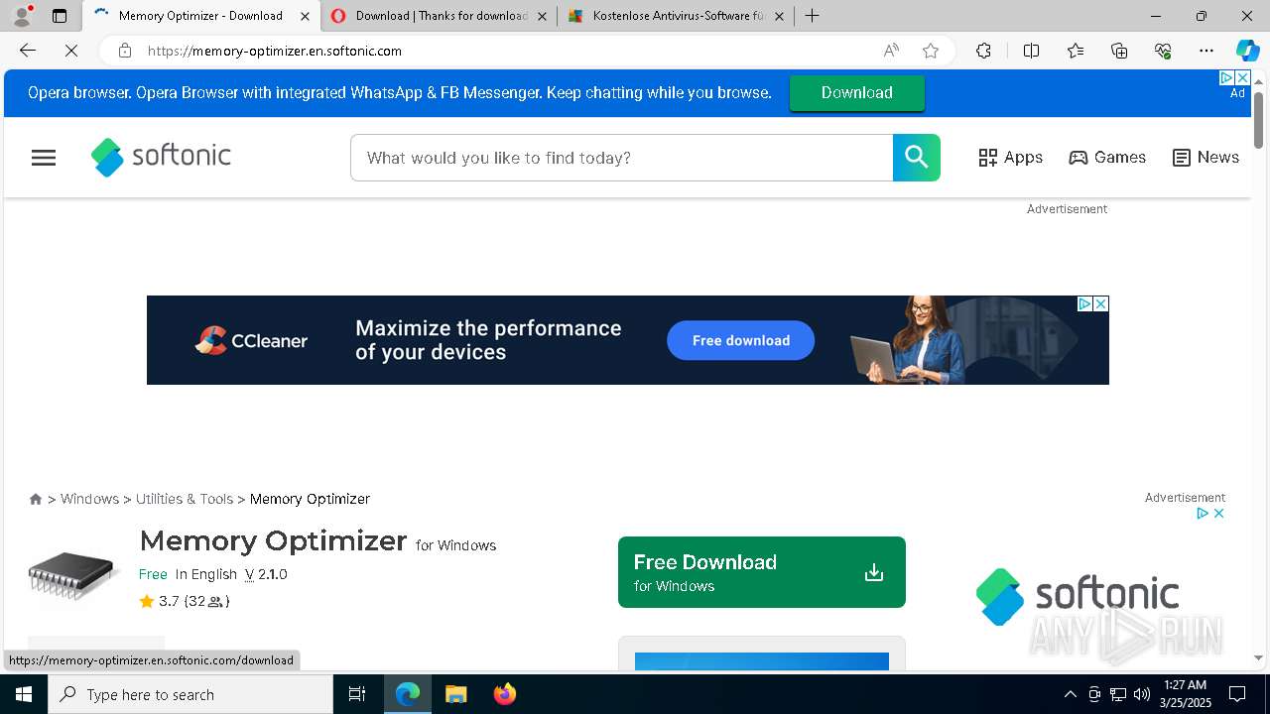Click CCleaner Free download button
The width and height of the screenshot is (1270, 714).
[x=740, y=340]
